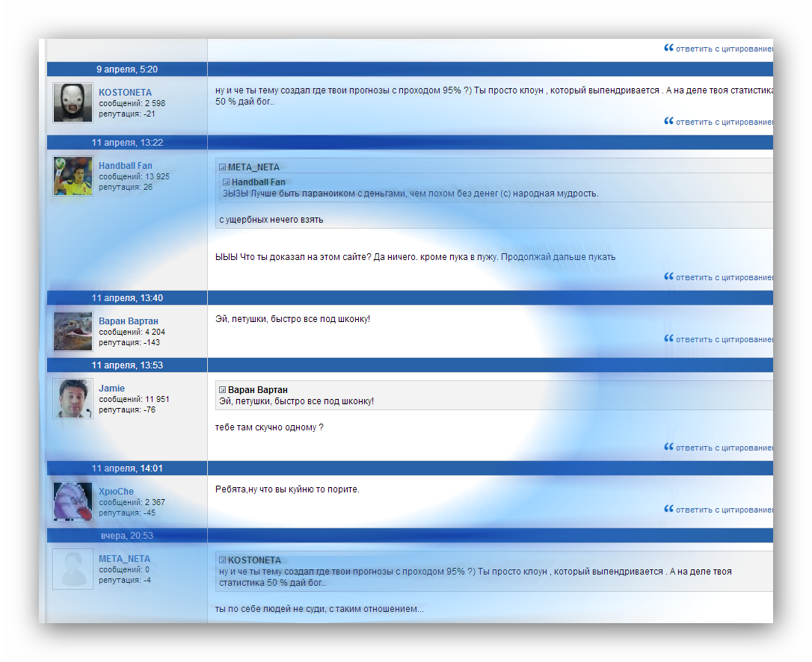
Task: Click the quoted author name Варан Вартан
Action: [258, 390]
